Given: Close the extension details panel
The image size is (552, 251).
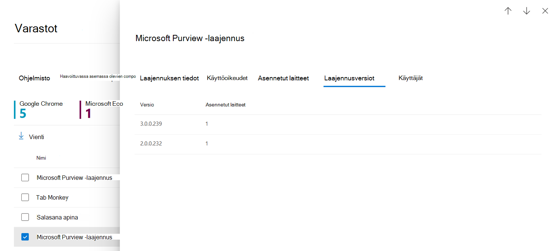Looking at the screenshot, I should [x=545, y=11].
